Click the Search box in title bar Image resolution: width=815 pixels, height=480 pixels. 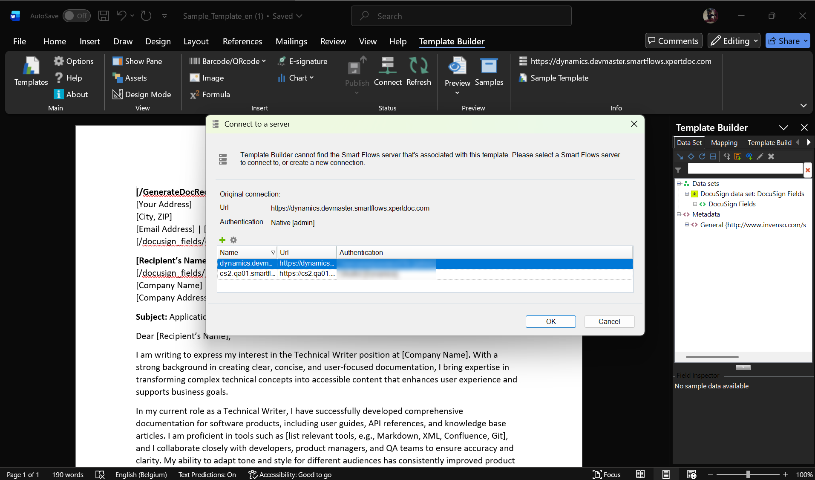tap(461, 16)
